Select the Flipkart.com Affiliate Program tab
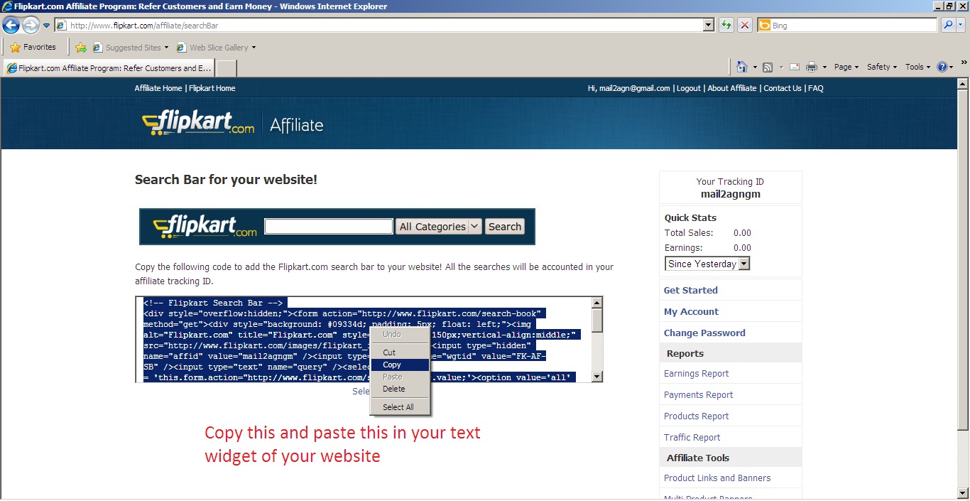 [109, 68]
